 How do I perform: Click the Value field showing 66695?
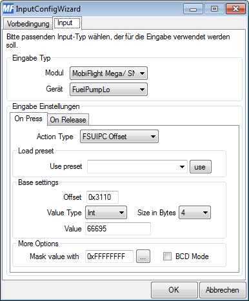pos(118,229)
